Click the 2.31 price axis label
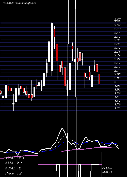This screenshot has width=127, height=177. 117,48
